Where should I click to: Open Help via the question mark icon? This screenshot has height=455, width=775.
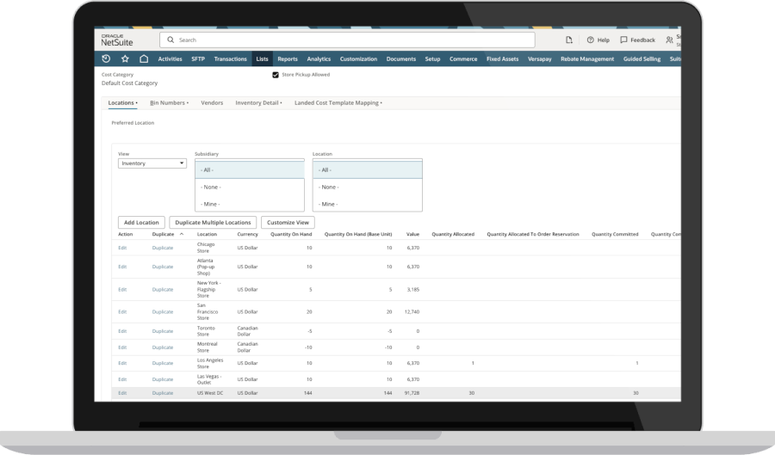591,40
